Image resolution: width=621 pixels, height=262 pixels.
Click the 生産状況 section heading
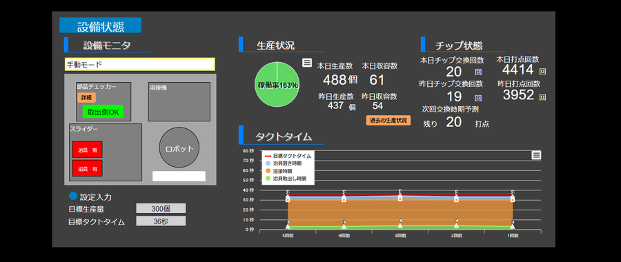point(275,45)
